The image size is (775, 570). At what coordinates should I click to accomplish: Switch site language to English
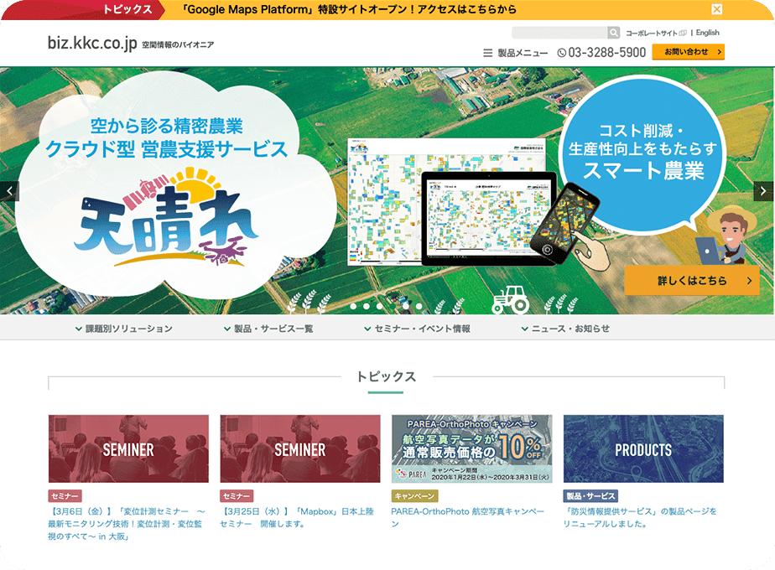[x=707, y=33]
